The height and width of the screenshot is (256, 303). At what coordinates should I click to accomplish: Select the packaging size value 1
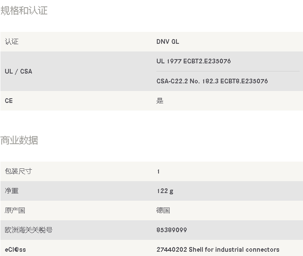(158, 171)
